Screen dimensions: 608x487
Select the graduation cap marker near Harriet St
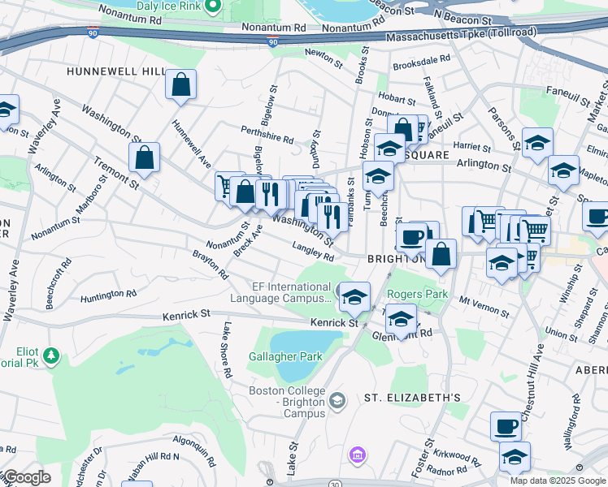click(537, 144)
